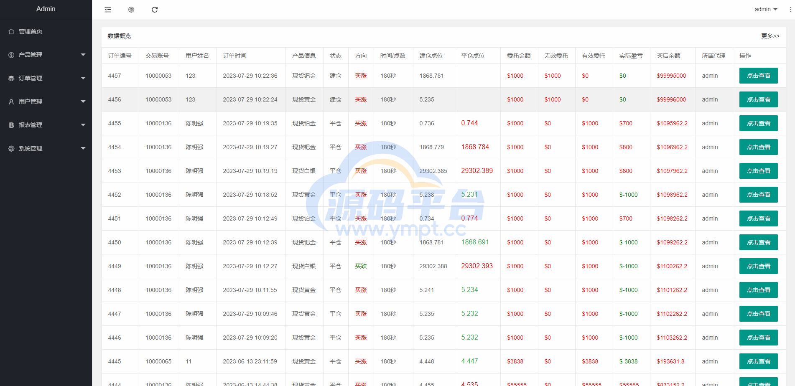Click 点击查看 for order 4447
This screenshot has width=795, height=386.
click(758, 314)
